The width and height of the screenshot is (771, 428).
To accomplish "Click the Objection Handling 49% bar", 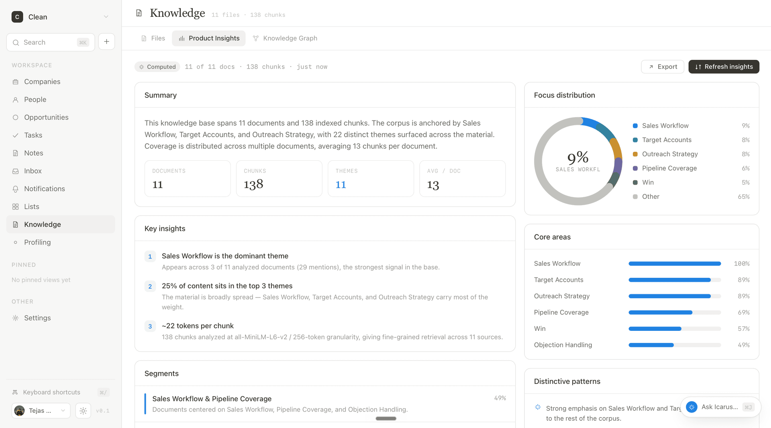I will pos(675,345).
